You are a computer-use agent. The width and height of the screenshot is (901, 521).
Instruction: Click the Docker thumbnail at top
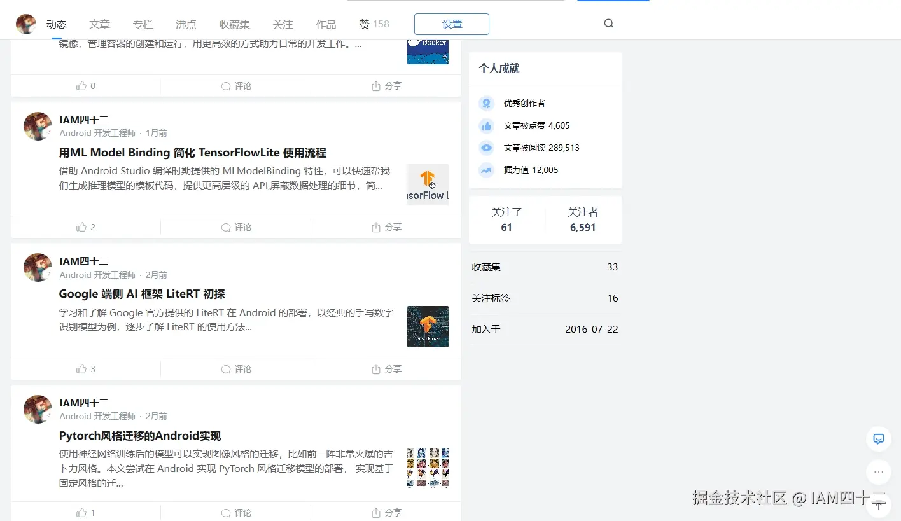click(428, 52)
